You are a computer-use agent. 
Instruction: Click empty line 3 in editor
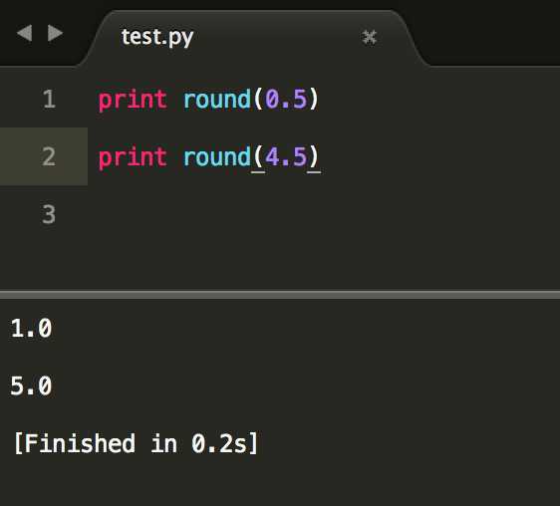point(323,214)
